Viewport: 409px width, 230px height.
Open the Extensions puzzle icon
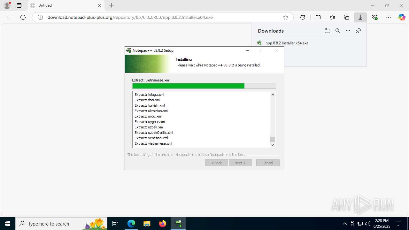click(x=303, y=17)
